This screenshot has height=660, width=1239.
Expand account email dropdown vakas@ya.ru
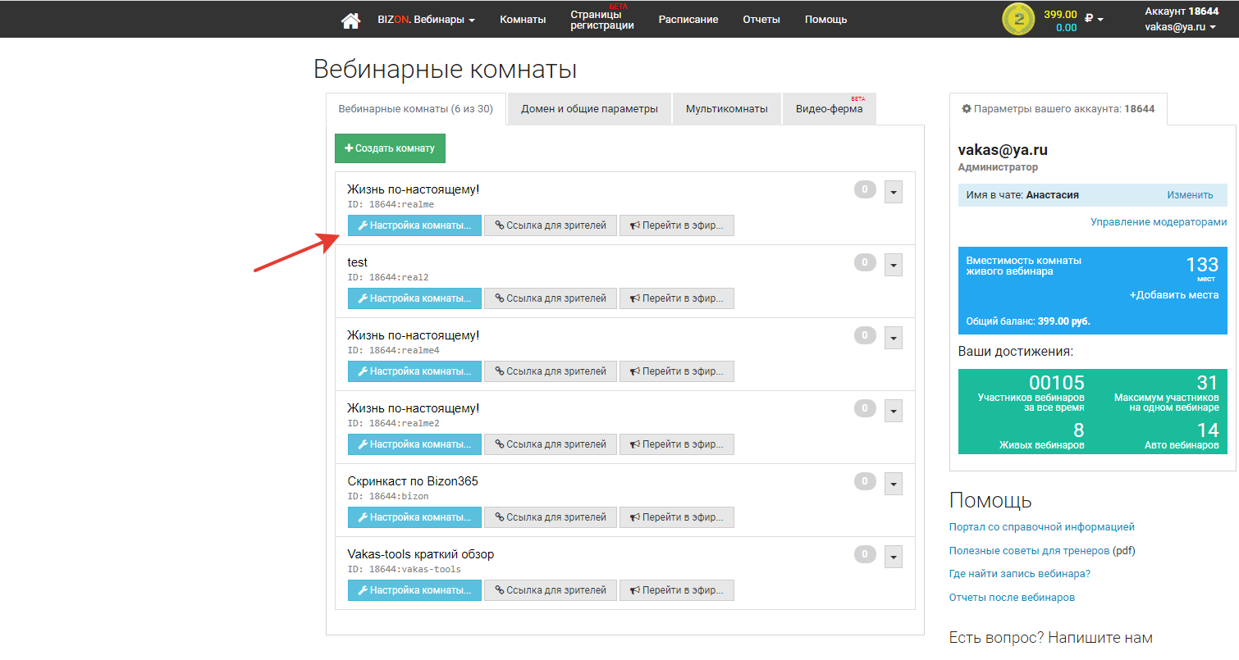point(1180,27)
